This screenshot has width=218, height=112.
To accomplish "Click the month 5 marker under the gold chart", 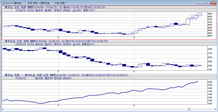I will pos(59,38).
